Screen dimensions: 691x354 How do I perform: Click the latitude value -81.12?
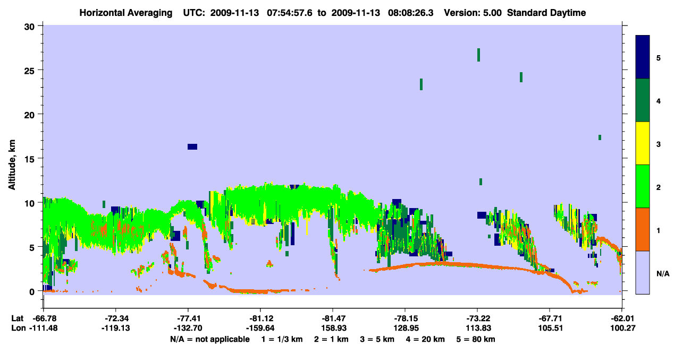tap(260, 318)
